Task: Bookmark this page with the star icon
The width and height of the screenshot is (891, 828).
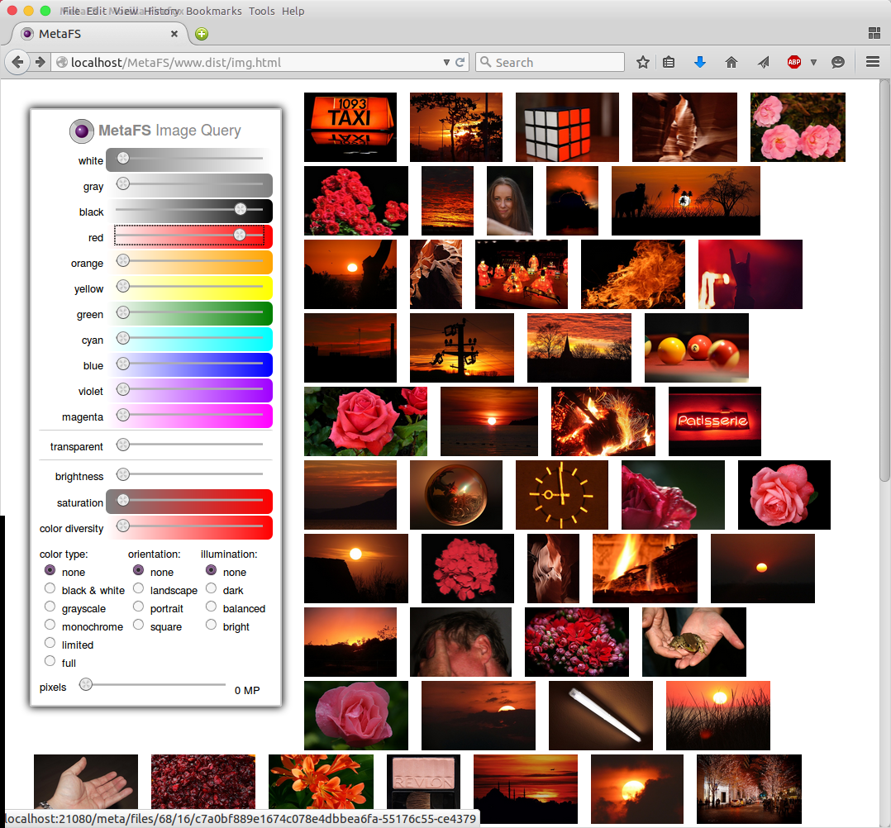Action: coord(643,62)
